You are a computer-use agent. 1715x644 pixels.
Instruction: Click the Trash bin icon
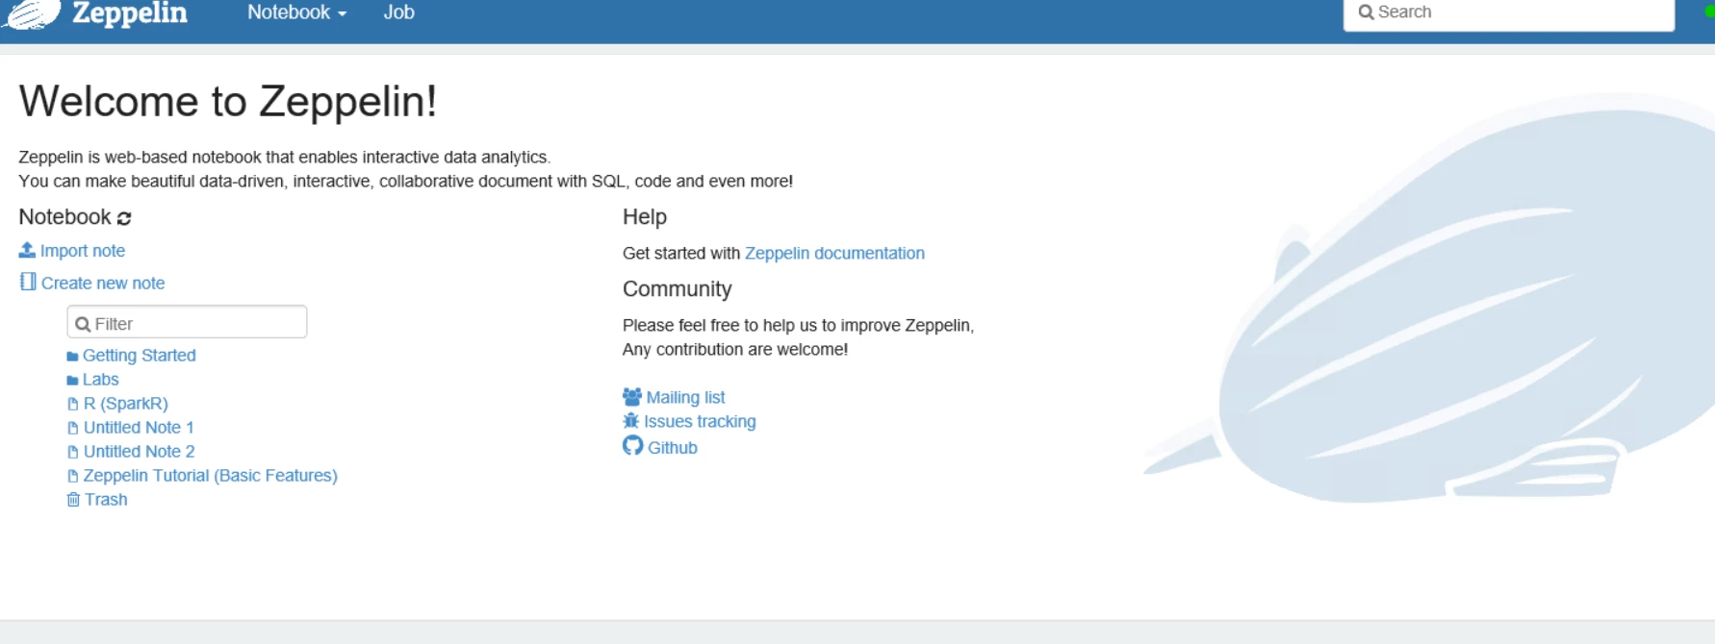[x=73, y=500]
